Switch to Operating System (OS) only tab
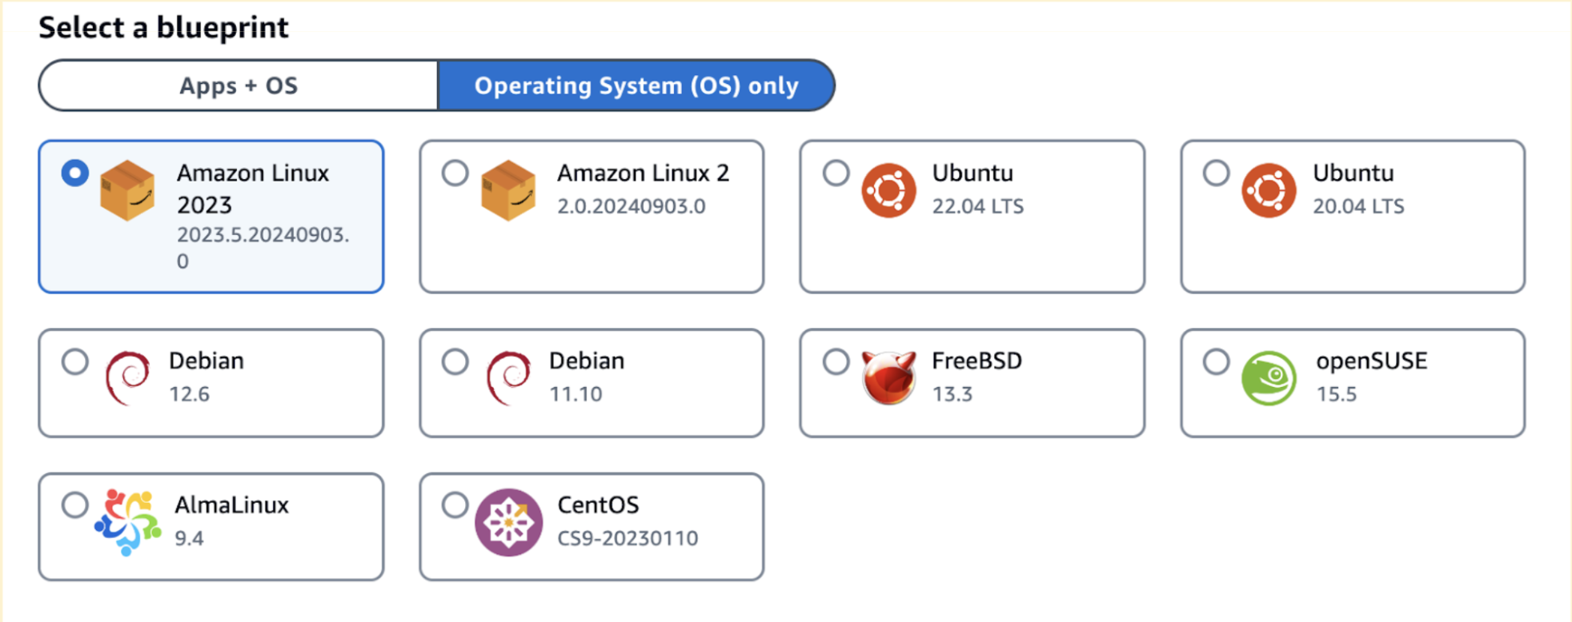 click(x=636, y=85)
